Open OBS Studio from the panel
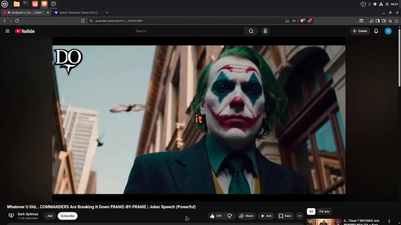This screenshot has width=401, height=225. (54, 4)
